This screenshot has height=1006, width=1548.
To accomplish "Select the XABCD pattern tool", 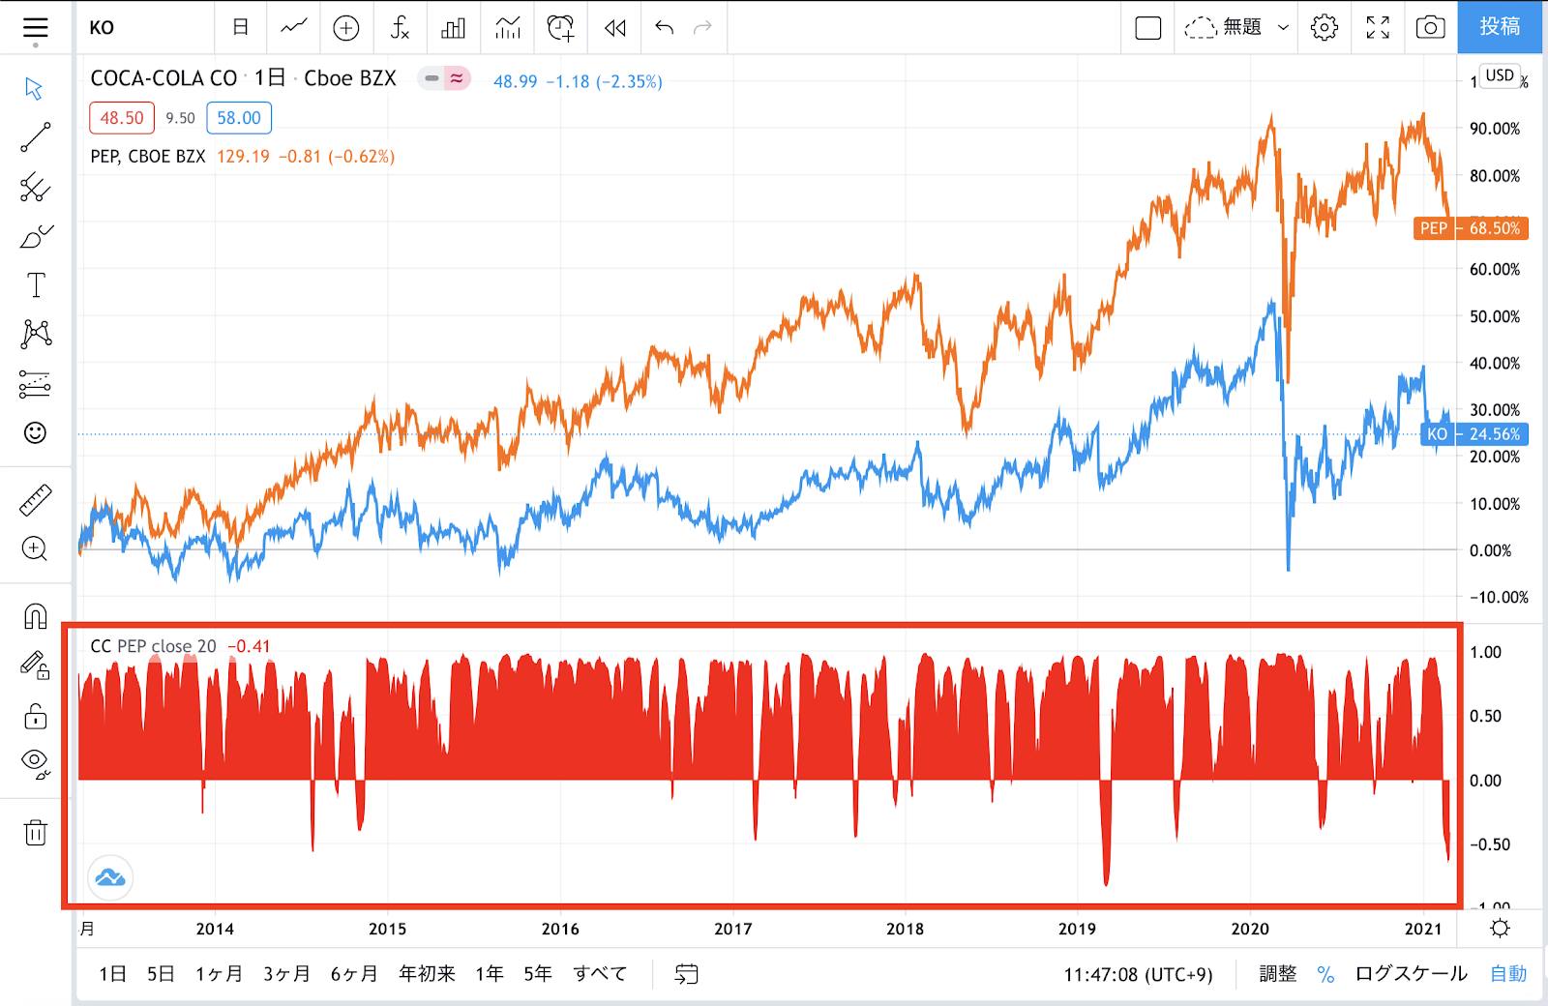I will [x=35, y=335].
